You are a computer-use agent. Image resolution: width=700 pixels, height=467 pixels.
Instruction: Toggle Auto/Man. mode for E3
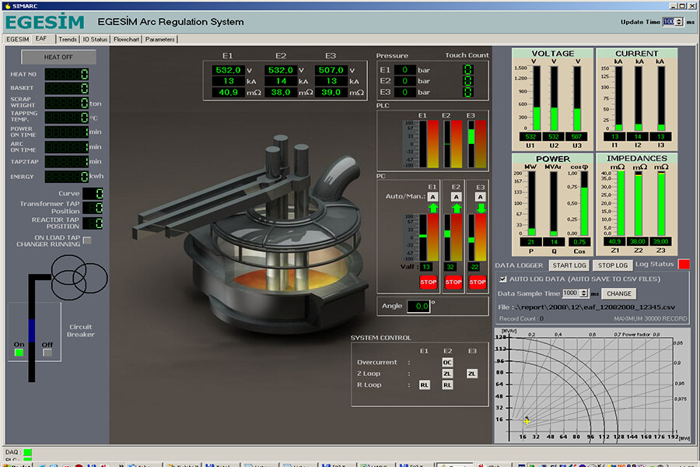[481, 197]
